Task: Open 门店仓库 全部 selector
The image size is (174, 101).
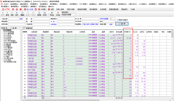Action: click(x=21, y=19)
